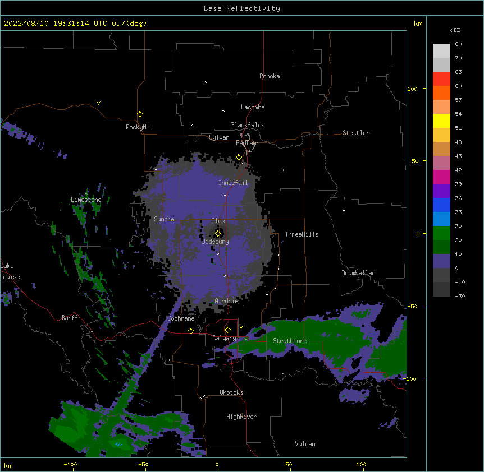This screenshot has height=472, width=484.
Task: Click the yellow diamond marker south of Cochrane
Action: pyautogui.click(x=191, y=331)
